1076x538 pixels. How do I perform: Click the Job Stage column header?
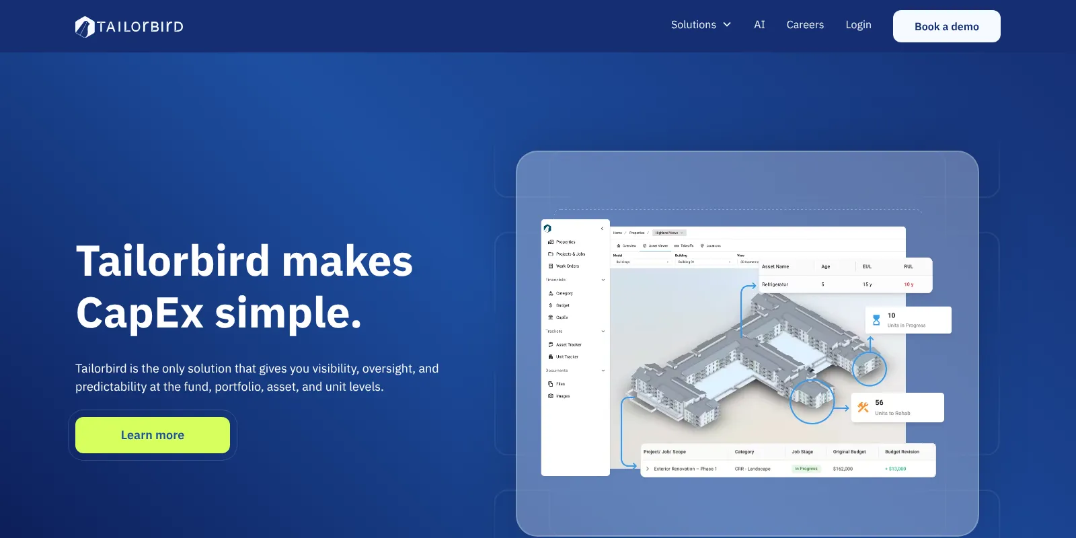point(802,452)
